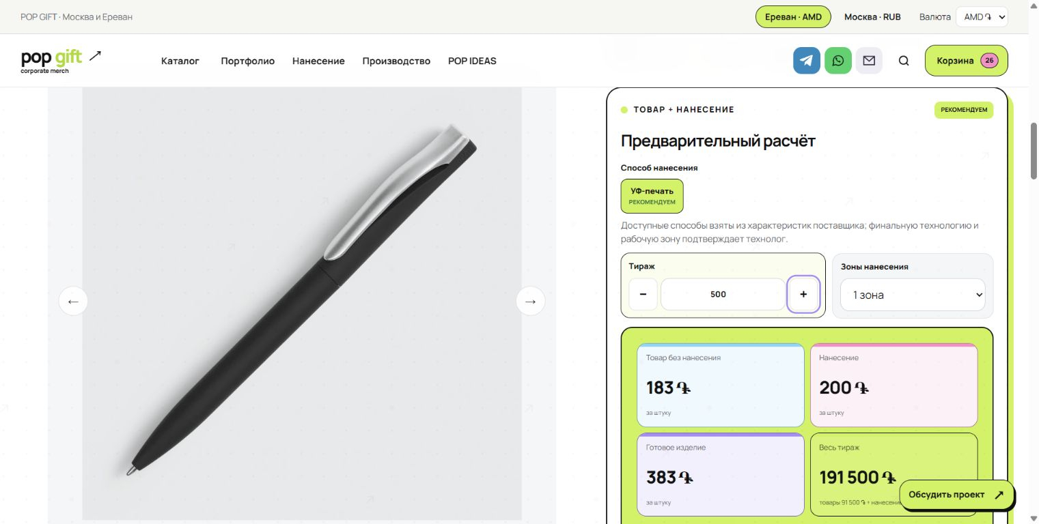This screenshot has width=1039, height=524.
Task: Click the cart item count badge
Action: pos(989,61)
